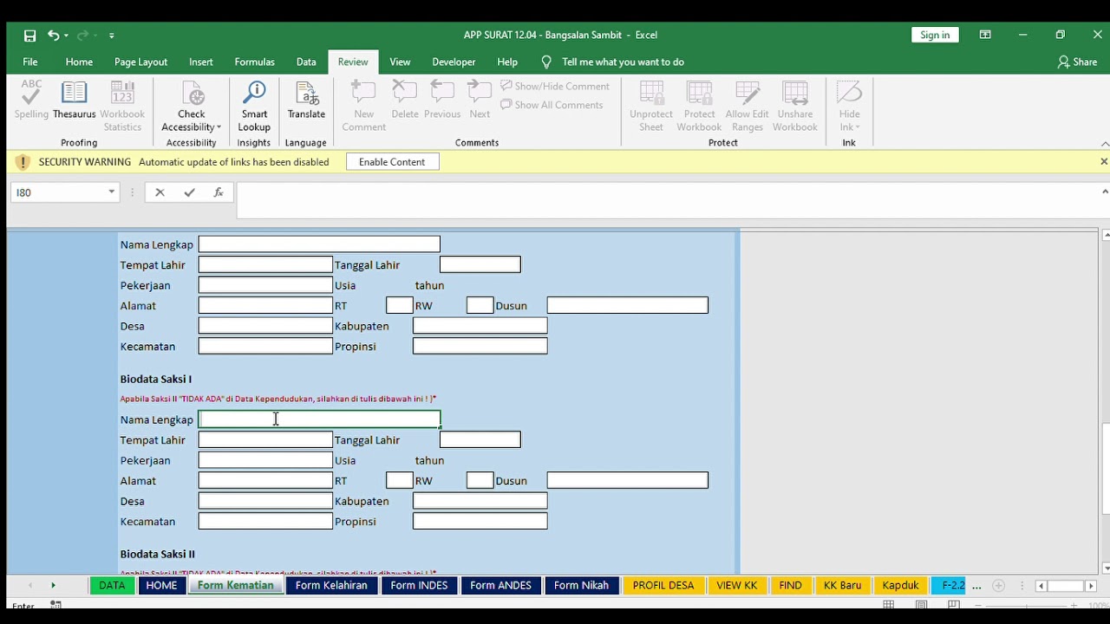The image size is (1110, 624).
Task: Go to Previous comment
Action: point(442,101)
